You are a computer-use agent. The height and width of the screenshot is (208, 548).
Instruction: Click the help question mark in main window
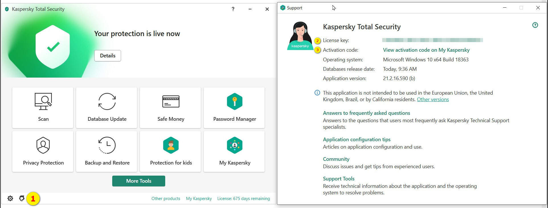click(233, 9)
